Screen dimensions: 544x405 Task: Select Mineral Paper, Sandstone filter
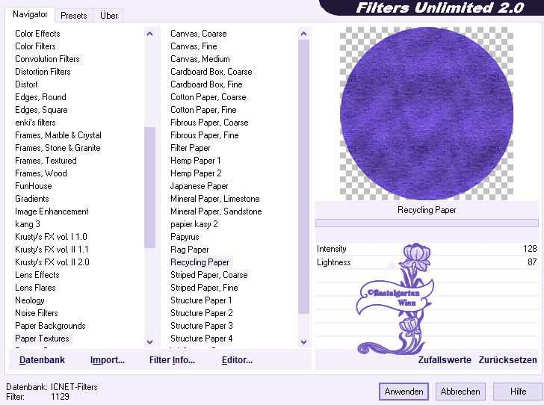216,211
